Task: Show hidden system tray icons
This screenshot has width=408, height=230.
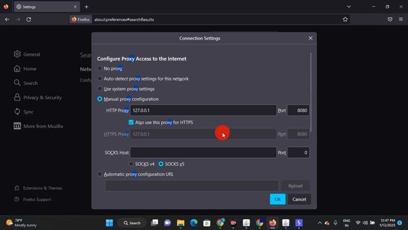Action: [319, 223]
